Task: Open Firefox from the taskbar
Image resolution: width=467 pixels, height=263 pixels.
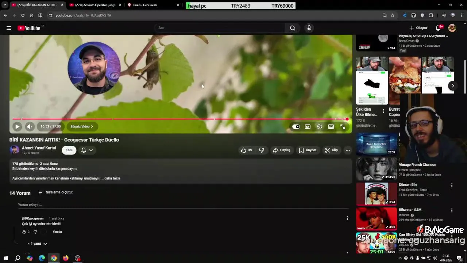Action: pos(66,258)
